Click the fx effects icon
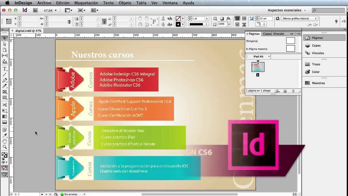The width and height of the screenshot is (348, 196). 229,19
